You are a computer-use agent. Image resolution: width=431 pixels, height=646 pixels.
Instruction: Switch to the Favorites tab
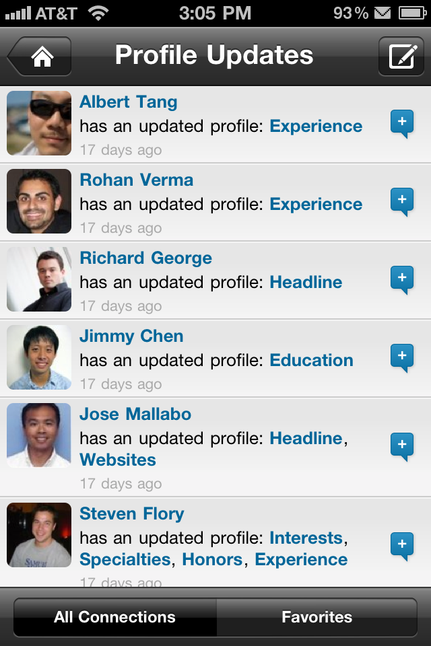(317, 617)
